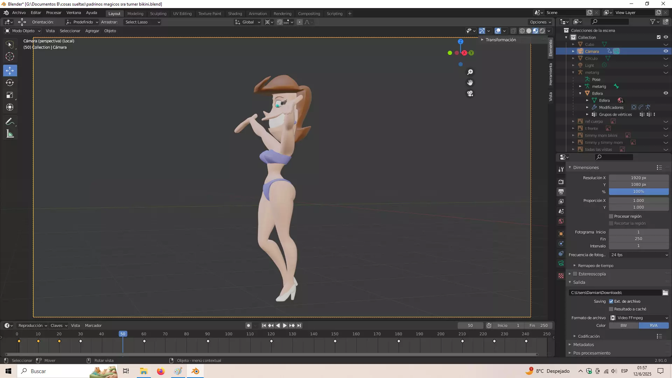The width and height of the screenshot is (672, 378).
Task: Open the 24 fps frame rate dropdown
Action: coord(639,255)
